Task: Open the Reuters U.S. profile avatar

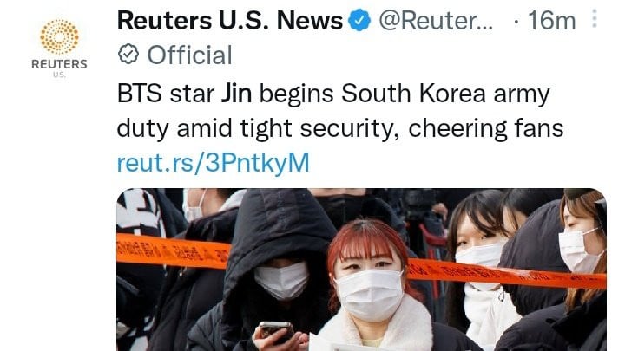Action: 59,48
